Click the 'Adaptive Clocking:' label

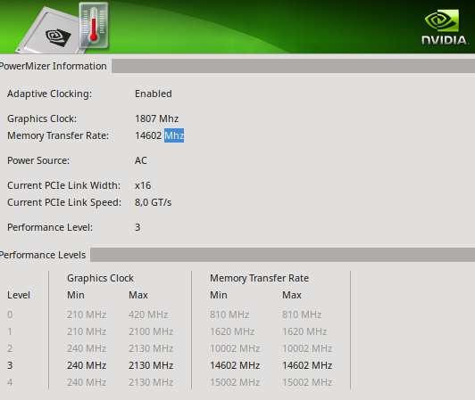tap(49, 94)
